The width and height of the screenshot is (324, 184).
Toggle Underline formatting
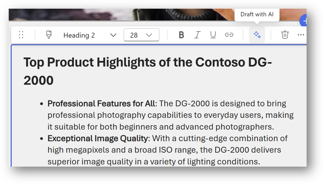213,35
